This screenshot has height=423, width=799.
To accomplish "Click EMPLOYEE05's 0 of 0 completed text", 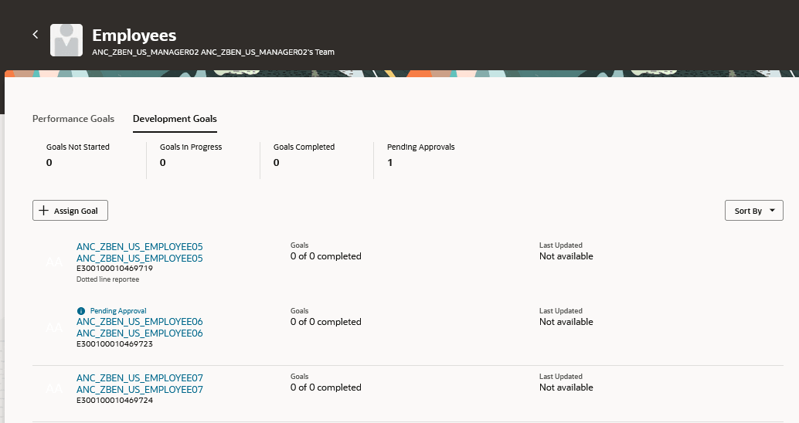I will pyautogui.click(x=325, y=256).
